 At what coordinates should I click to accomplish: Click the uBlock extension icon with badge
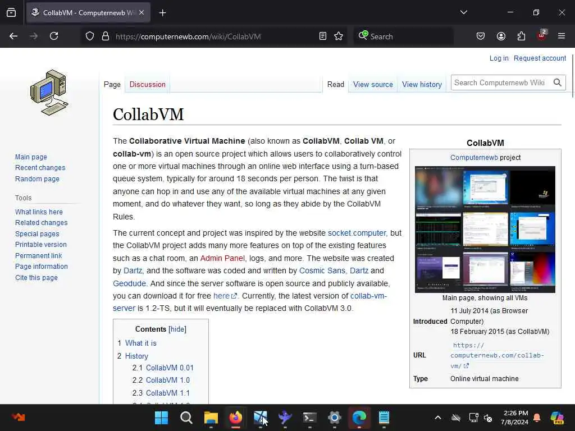click(542, 35)
